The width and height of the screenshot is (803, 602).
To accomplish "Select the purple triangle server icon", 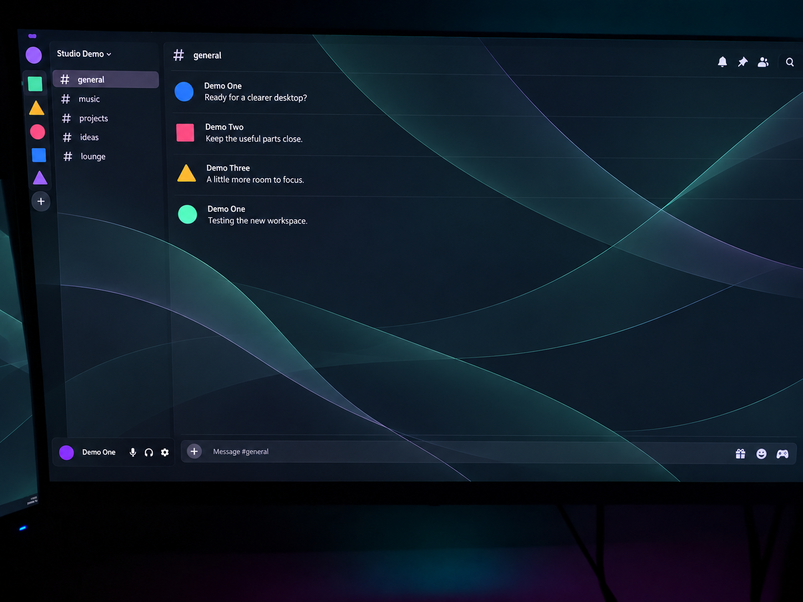I will pyautogui.click(x=40, y=178).
